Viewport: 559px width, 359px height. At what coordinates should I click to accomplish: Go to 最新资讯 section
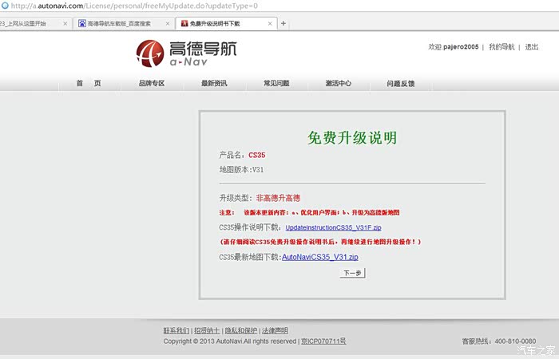click(214, 83)
